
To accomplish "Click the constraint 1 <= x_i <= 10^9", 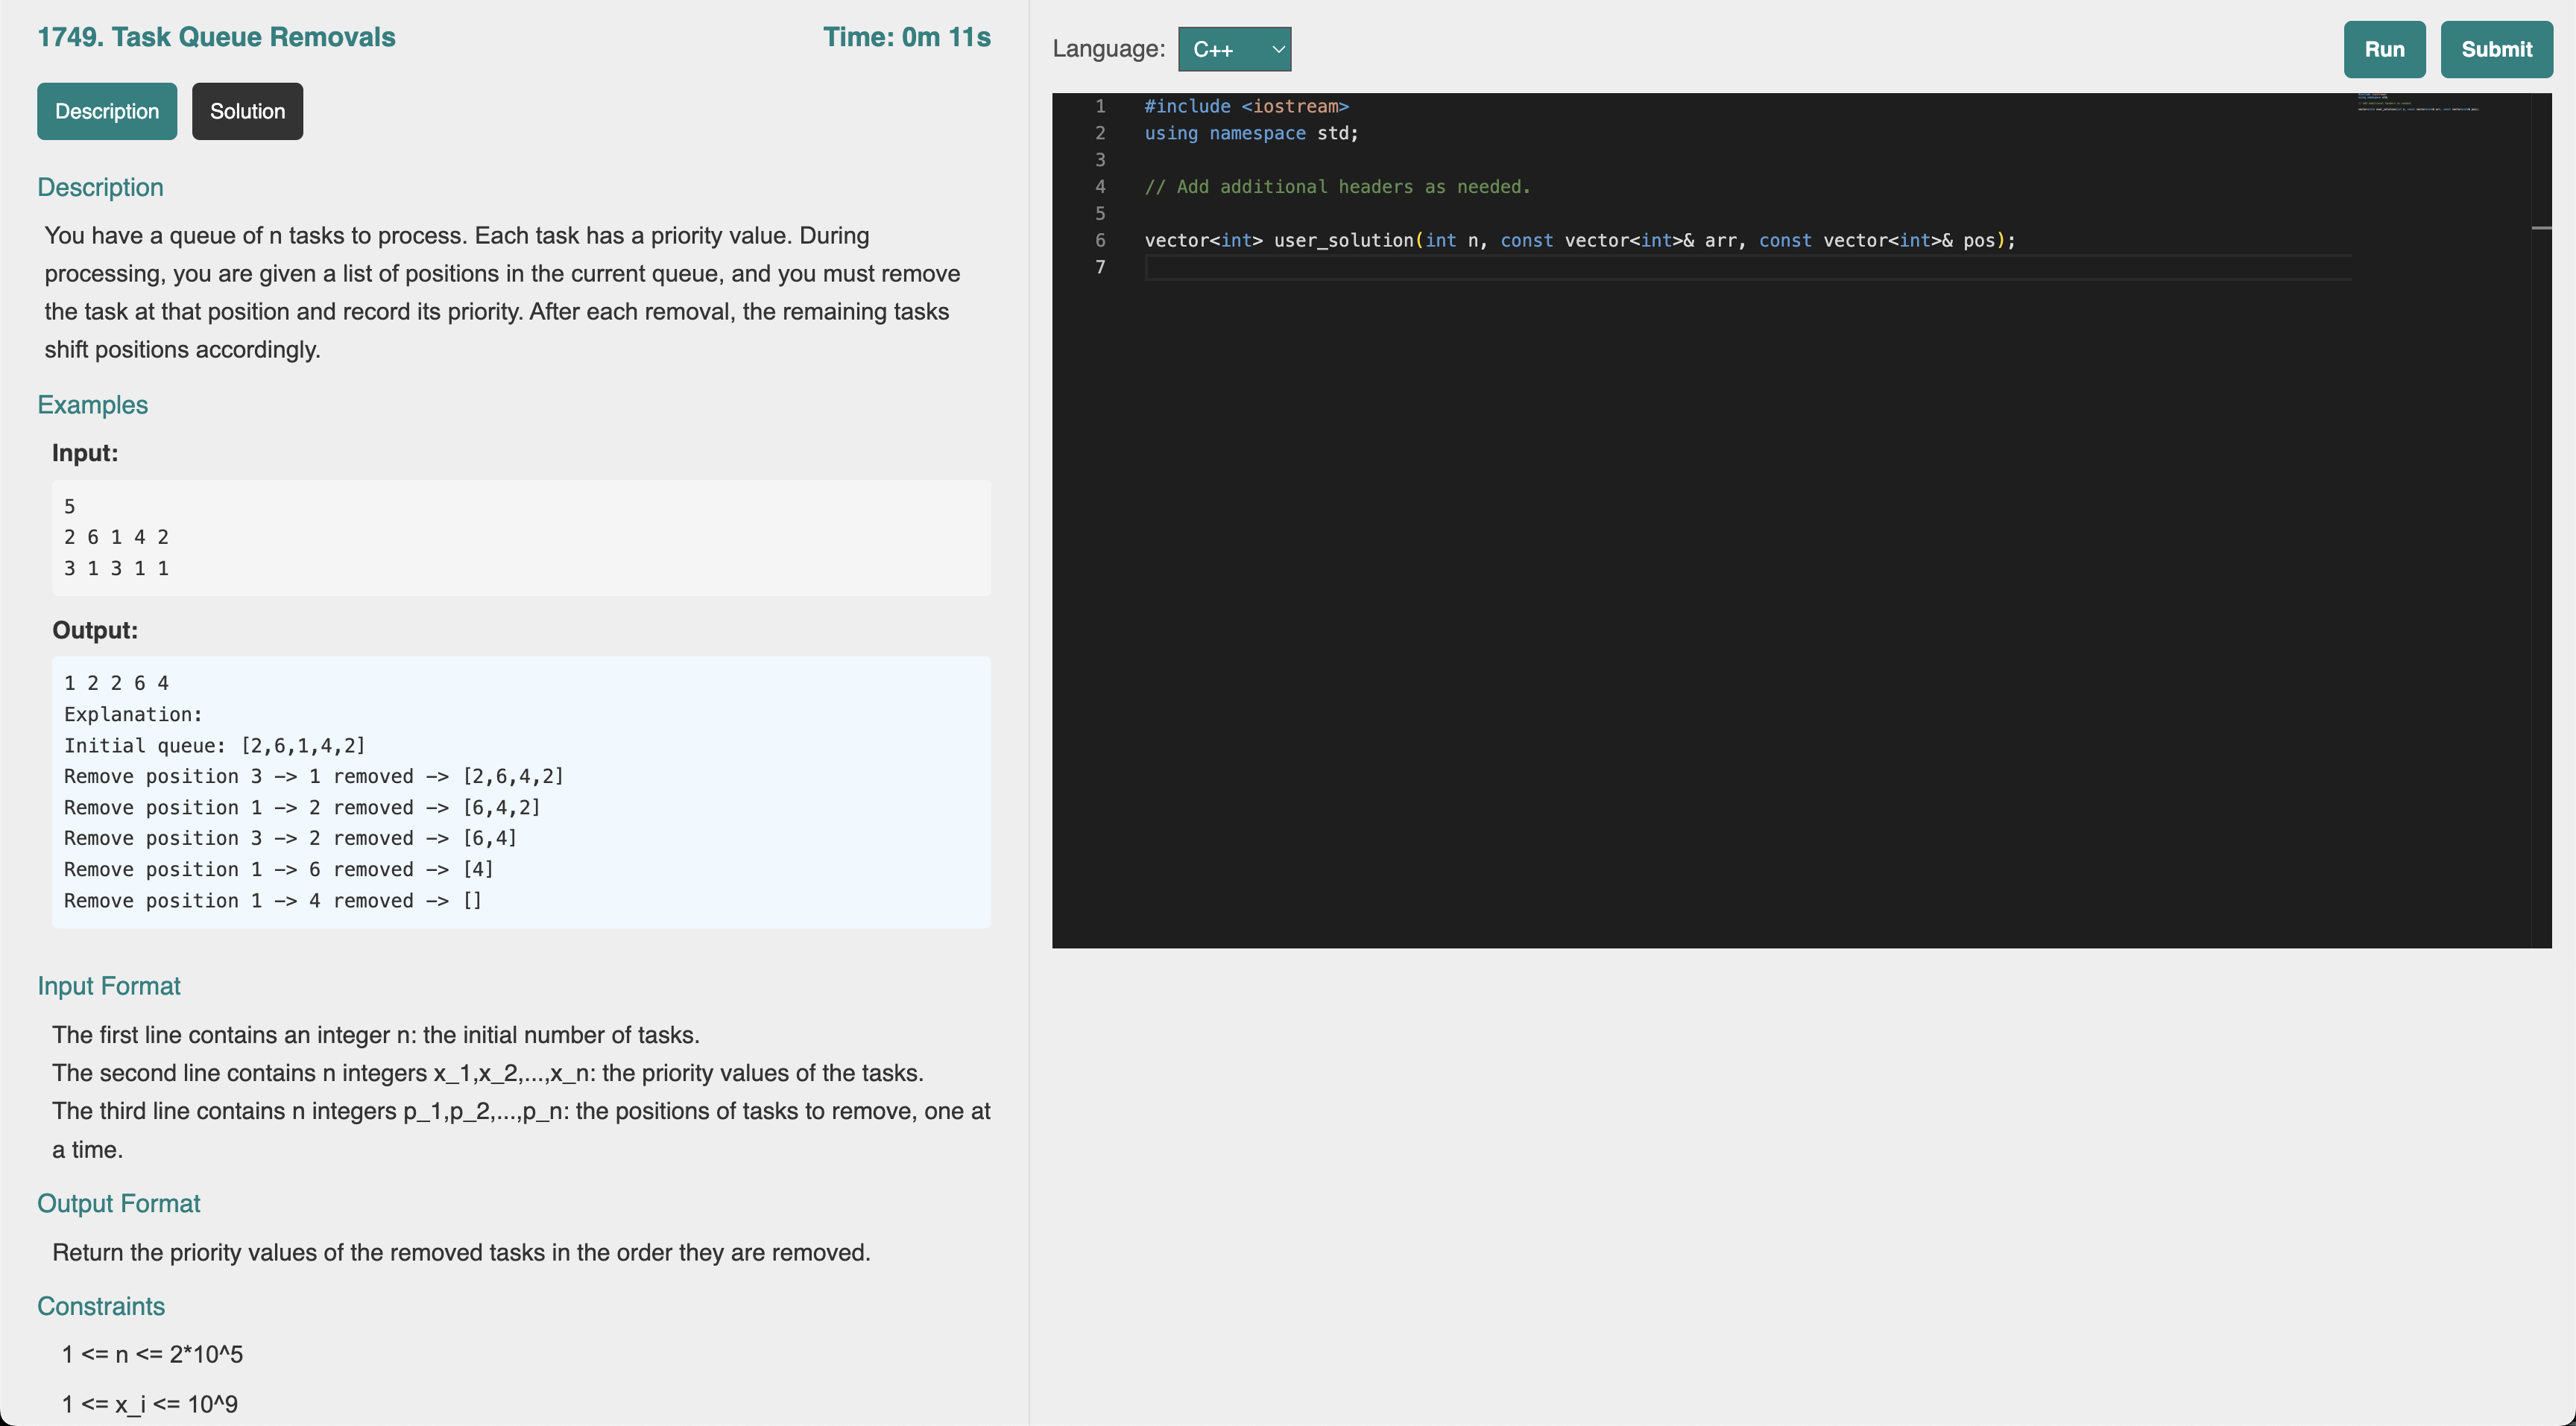I will point(150,1404).
